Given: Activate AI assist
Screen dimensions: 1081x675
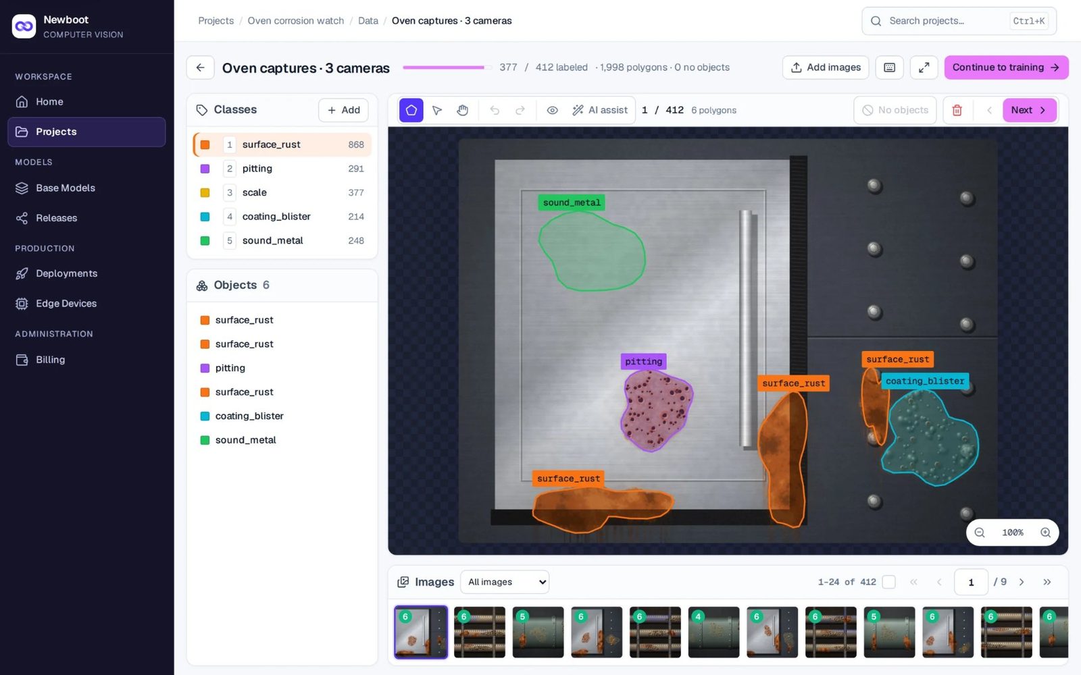Looking at the screenshot, I should click(x=600, y=110).
